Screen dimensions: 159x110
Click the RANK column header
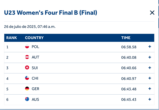coord(12,38)
